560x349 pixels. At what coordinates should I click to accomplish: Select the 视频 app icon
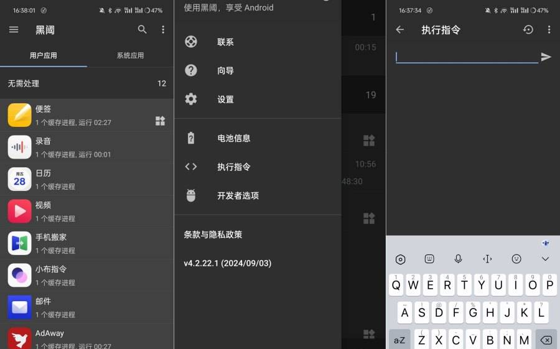(20, 211)
